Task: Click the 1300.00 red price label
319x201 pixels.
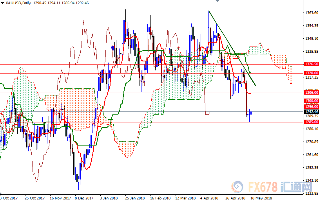Action: click(x=311, y=101)
